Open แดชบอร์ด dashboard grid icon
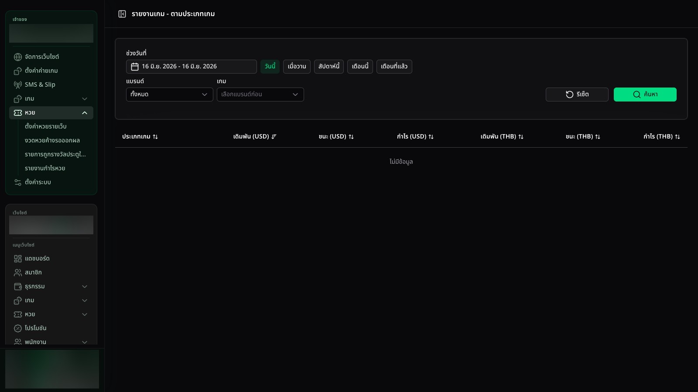The width and height of the screenshot is (698, 392). click(18, 259)
